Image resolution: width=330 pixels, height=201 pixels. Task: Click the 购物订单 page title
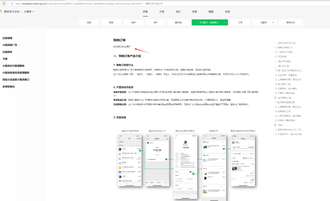tap(120, 40)
